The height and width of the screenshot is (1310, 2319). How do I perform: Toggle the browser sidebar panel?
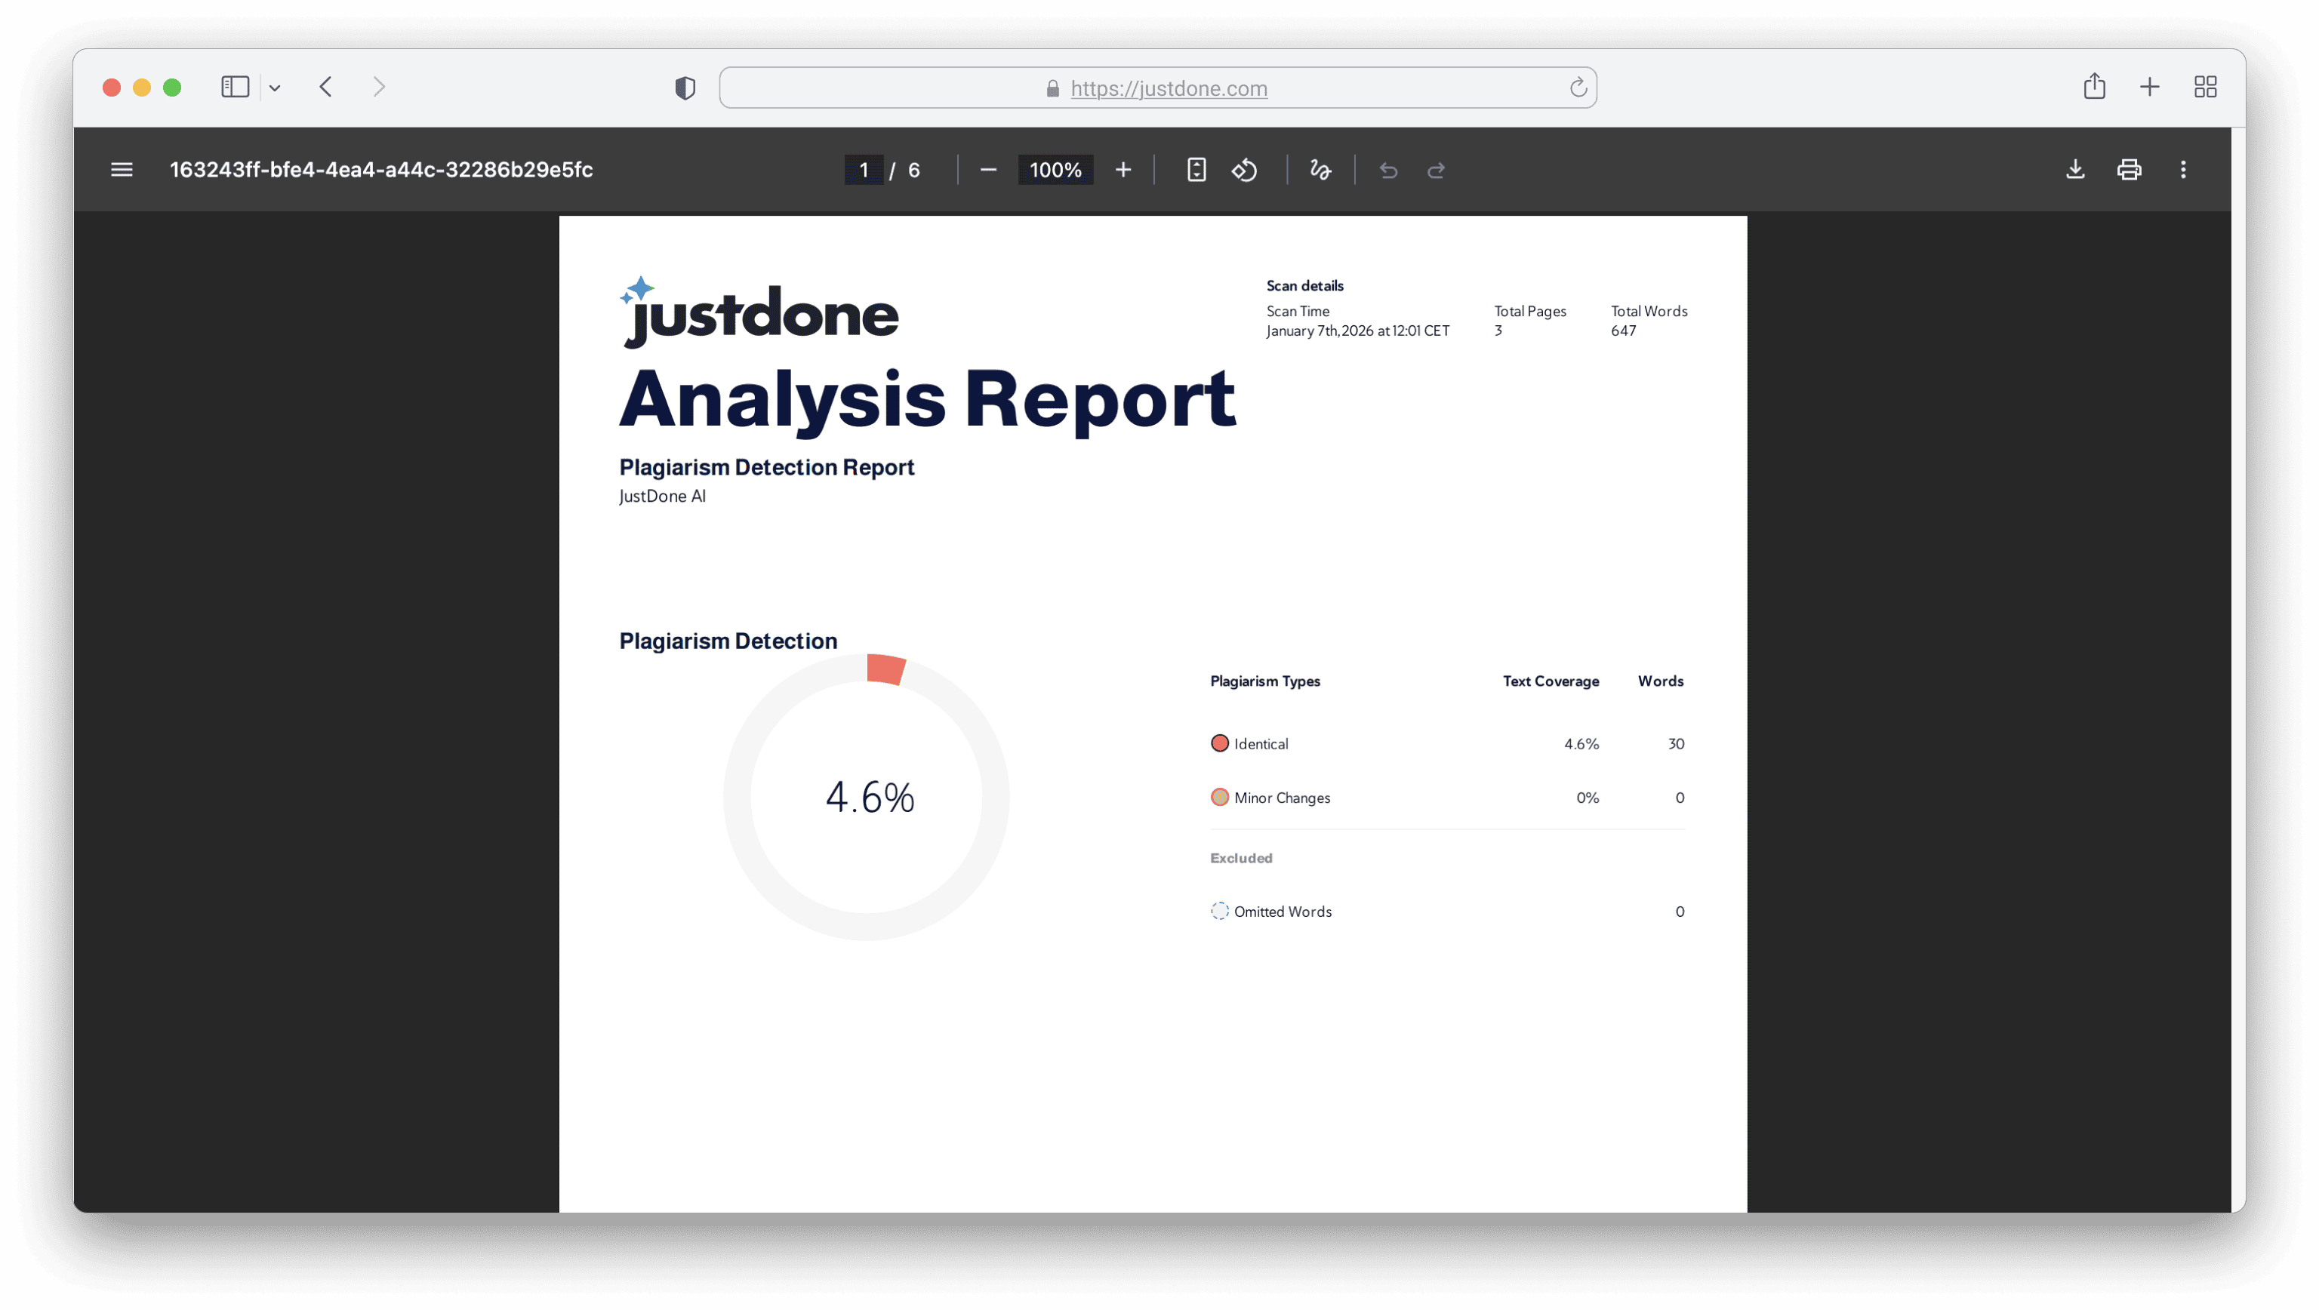[x=235, y=88]
